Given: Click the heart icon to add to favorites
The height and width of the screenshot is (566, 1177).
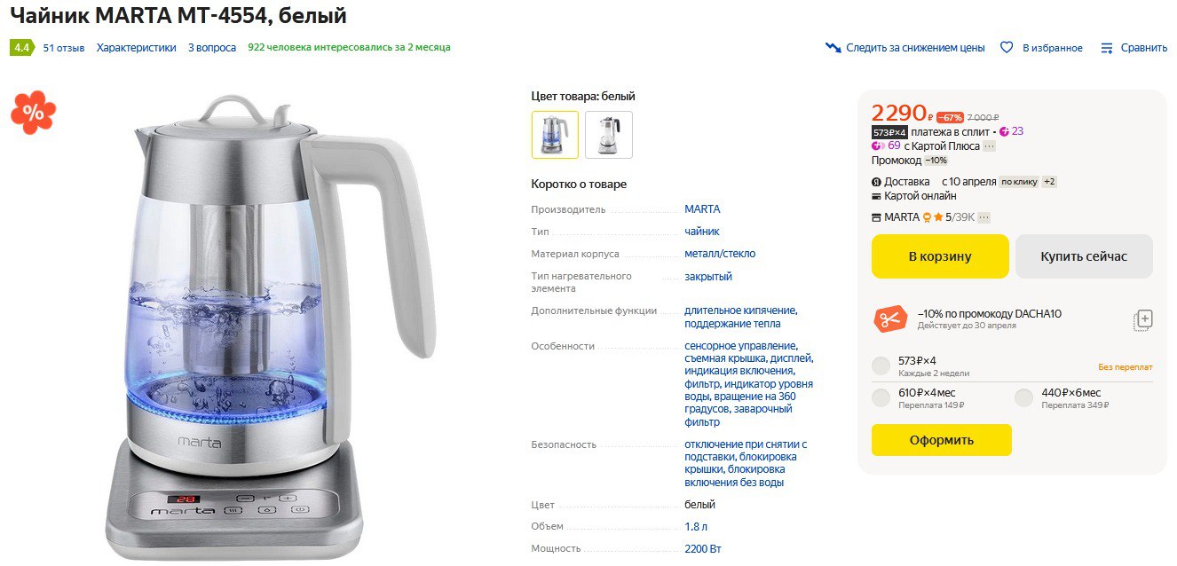Looking at the screenshot, I should [x=1007, y=48].
